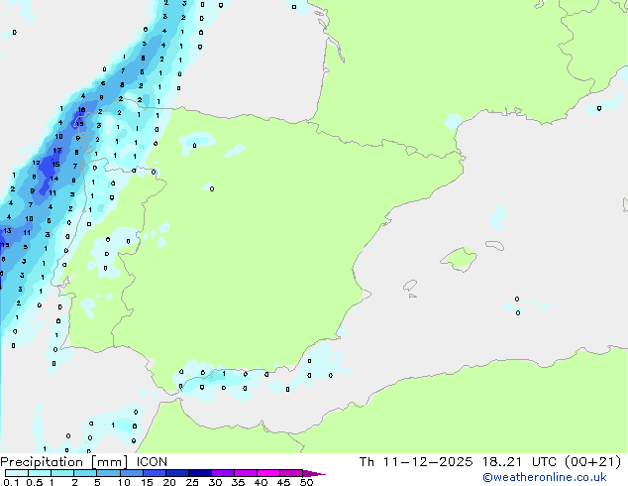628x486 pixels.
Task: Pick the 45–50 mm legend color swatch
Action: [x=291, y=473]
